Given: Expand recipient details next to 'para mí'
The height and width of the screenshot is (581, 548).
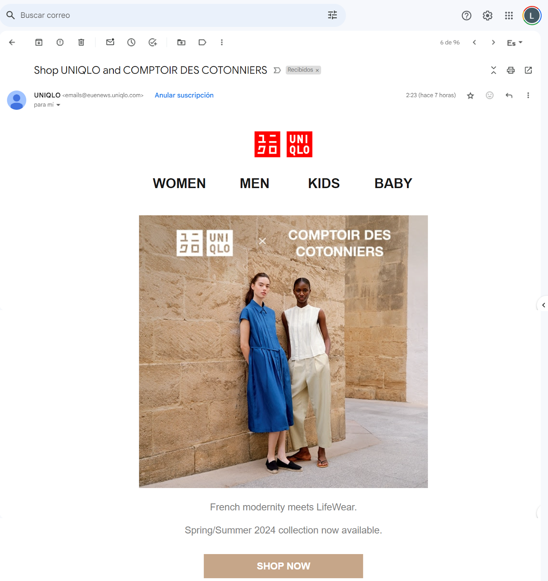Looking at the screenshot, I should point(58,105).
